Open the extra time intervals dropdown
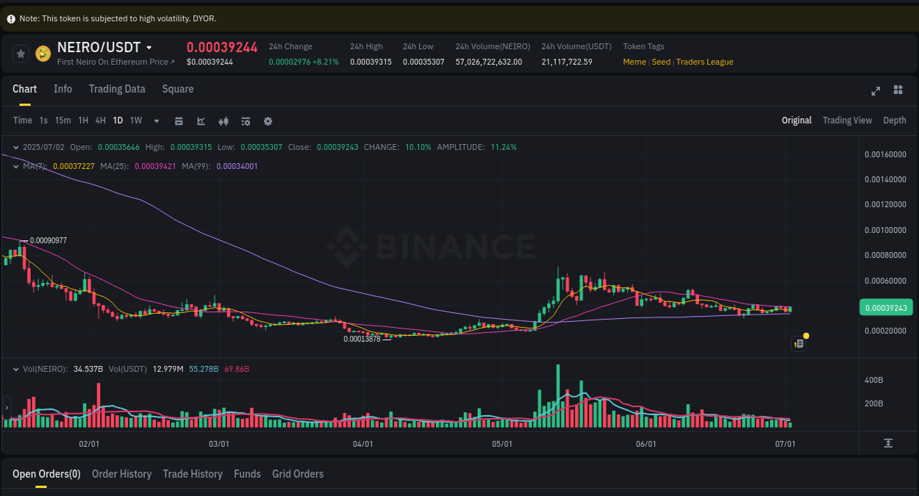The height and width of the screenshot is (496, 919). pyautogui.click(x=156, y=121)
